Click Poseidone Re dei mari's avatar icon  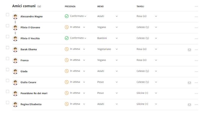tap(15, 93)
